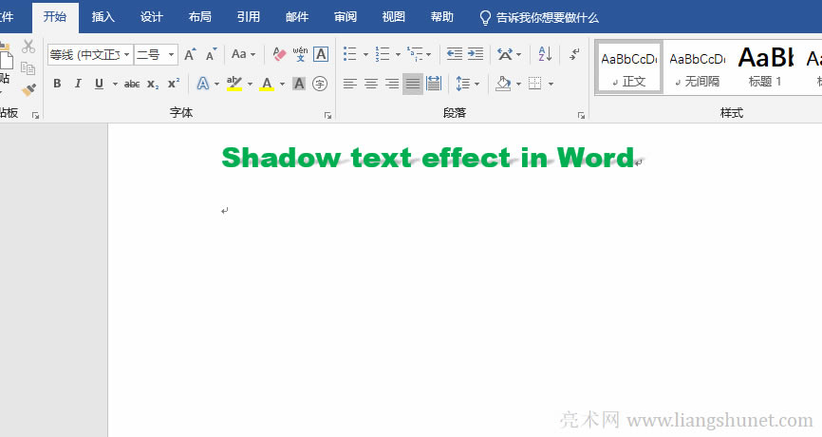Click the Phonetic Guide wén icon
The image size is (822, 437).
point(300,54)
